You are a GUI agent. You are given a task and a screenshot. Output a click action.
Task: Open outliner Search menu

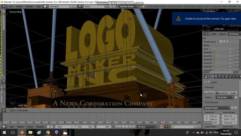click(223, 34)
